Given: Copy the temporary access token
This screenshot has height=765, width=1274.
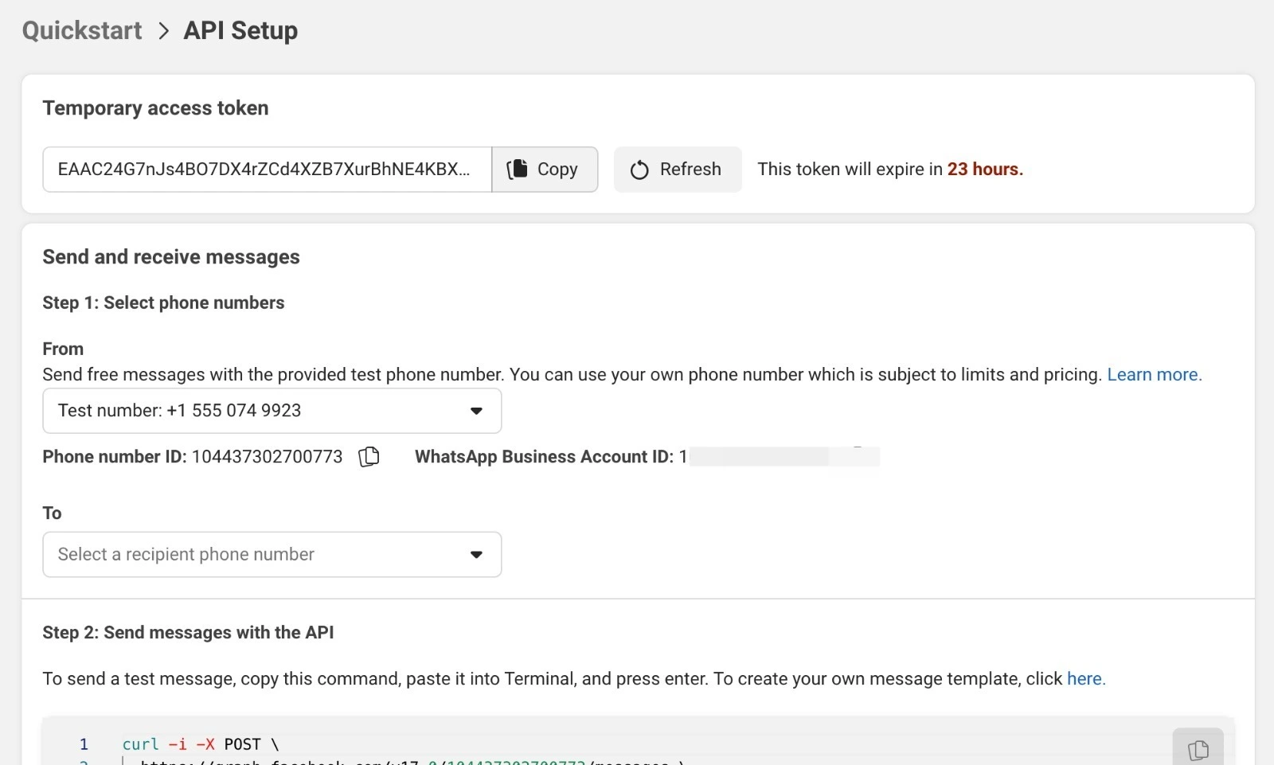Looking at the screenshot, I should 545,170.
